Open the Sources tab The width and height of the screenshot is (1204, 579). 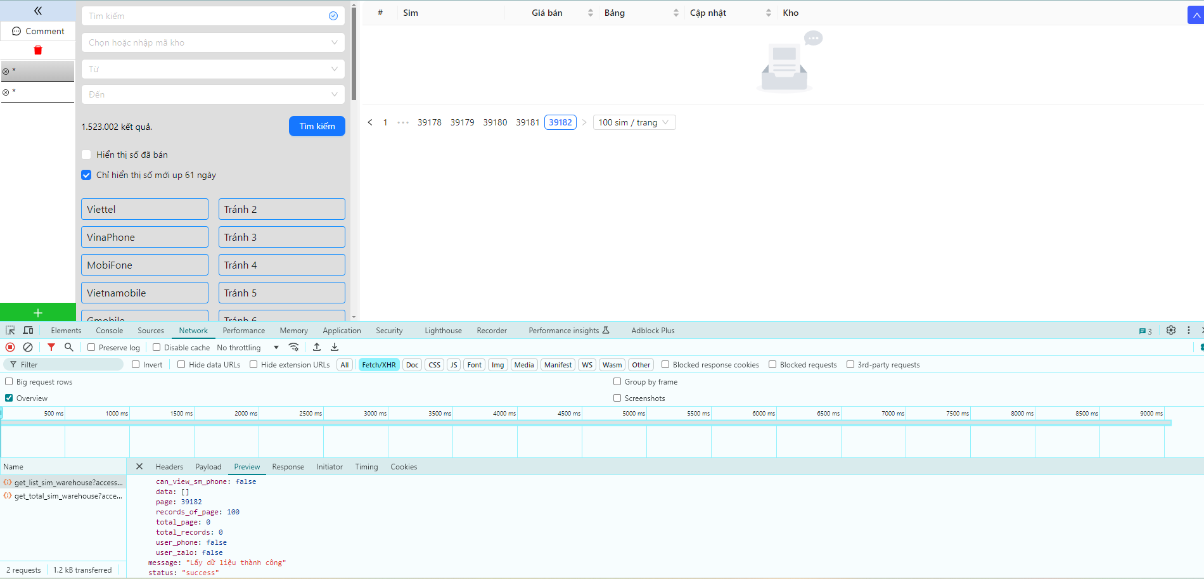151,330
